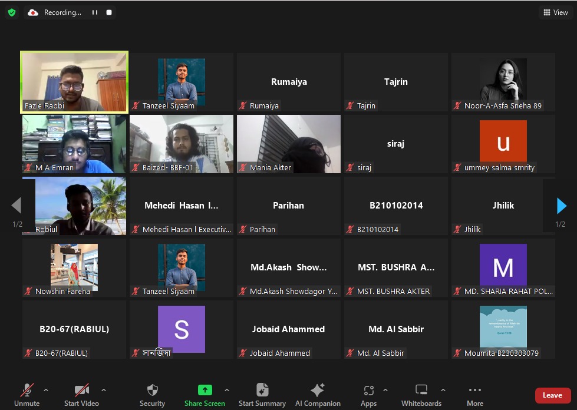Click the green Share Screen icon

[205, 390]
